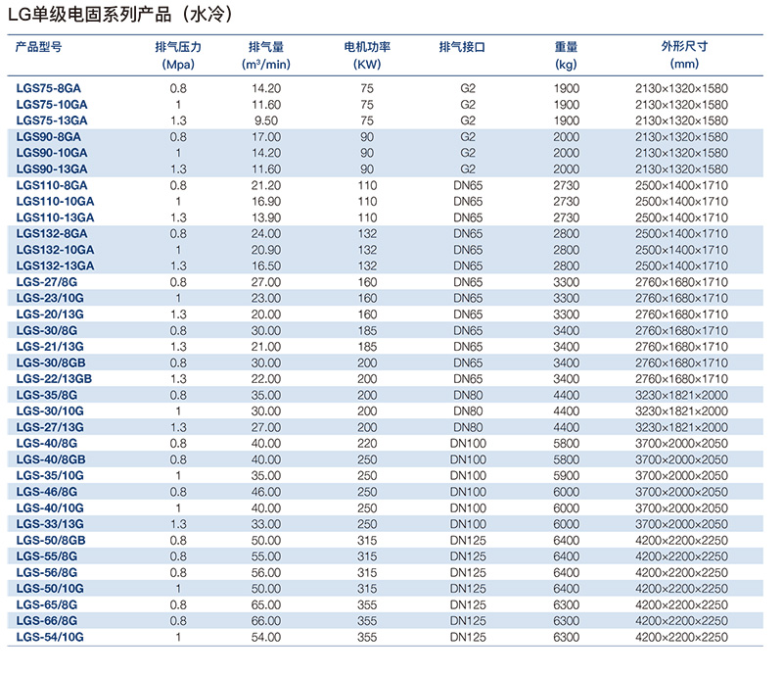Click the 外形尺寸 column header
Image resolution: width=783 pixels, height=675 pixels.
(x=684, y=46)
